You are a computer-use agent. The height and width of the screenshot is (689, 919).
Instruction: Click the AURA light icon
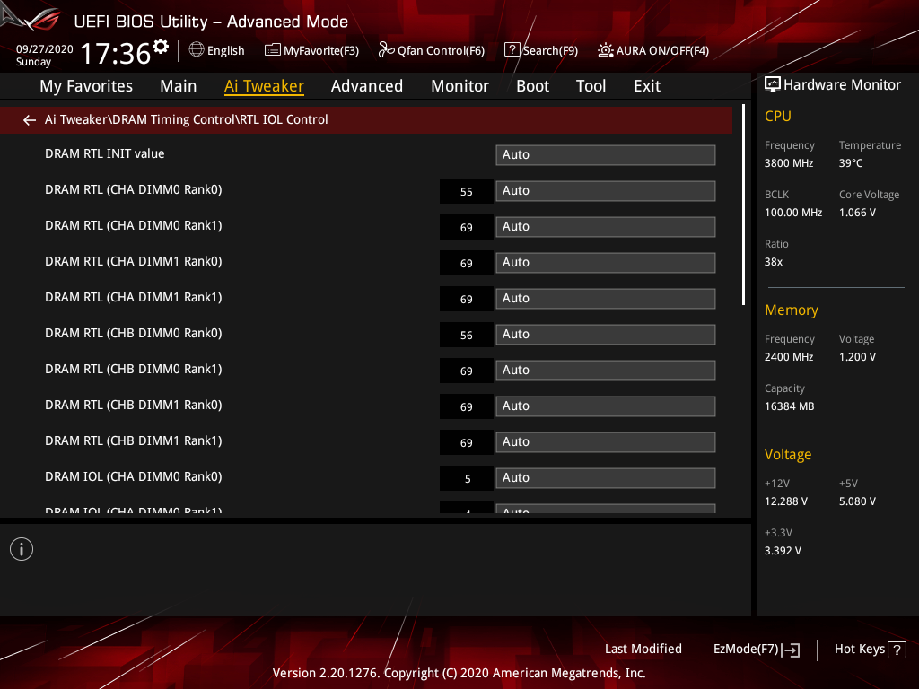tap(606, 50)
